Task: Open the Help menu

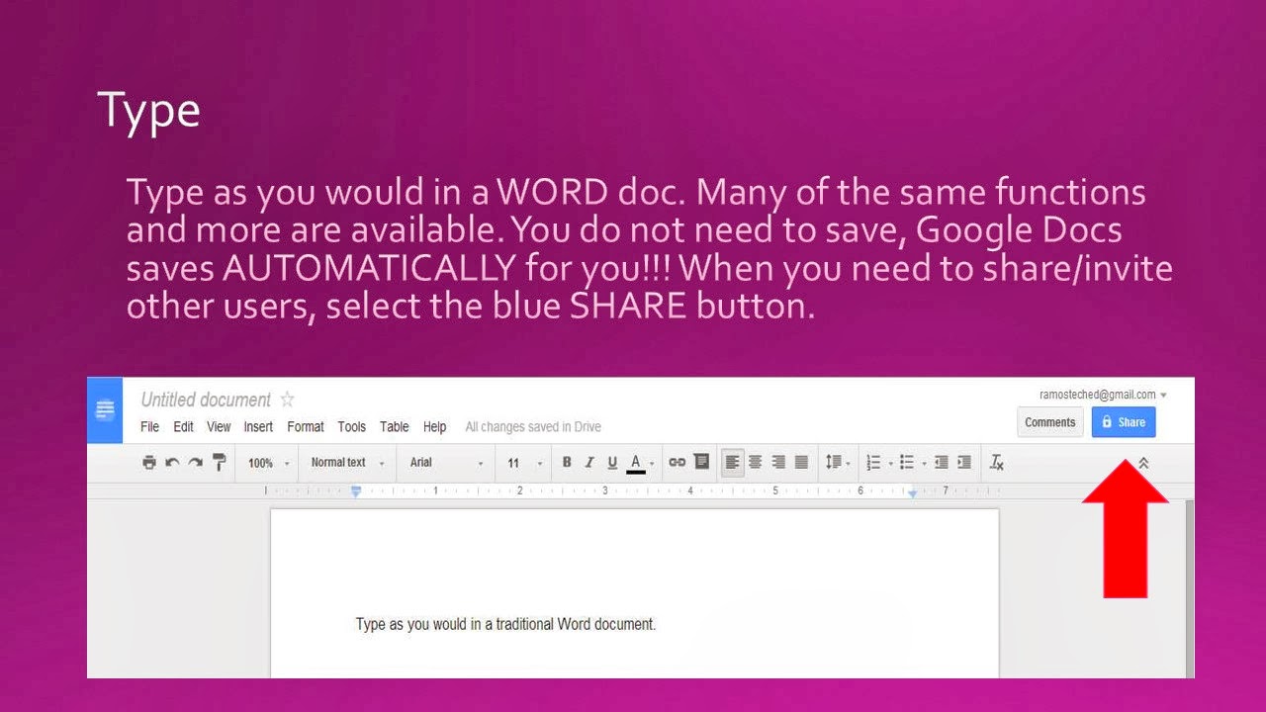Action: (434, 427)
